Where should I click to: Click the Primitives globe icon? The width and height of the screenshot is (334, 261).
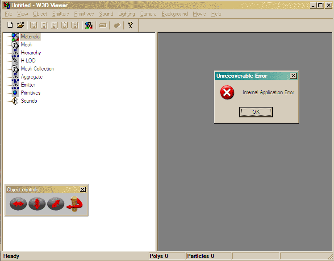point(15,93)
